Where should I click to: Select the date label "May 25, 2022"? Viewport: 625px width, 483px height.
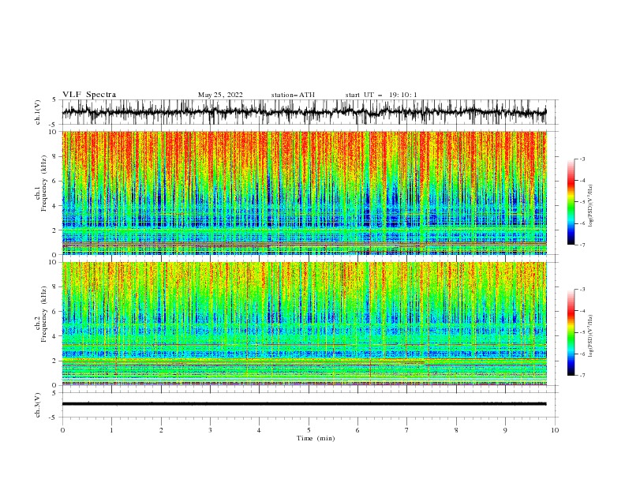(220, 95)
